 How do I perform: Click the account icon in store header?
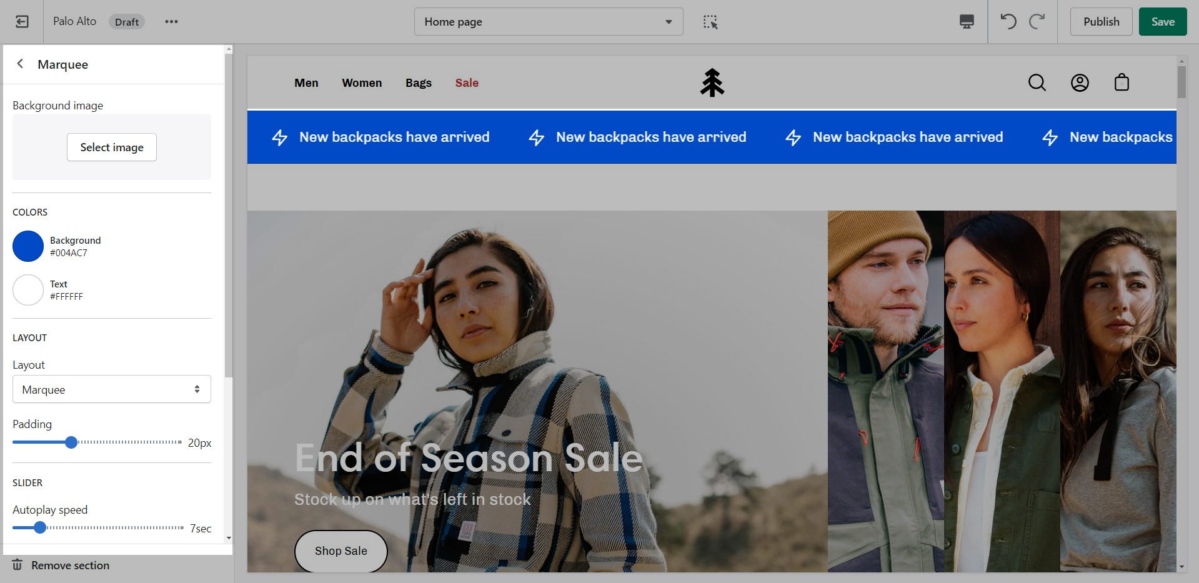pos(1079,82)
